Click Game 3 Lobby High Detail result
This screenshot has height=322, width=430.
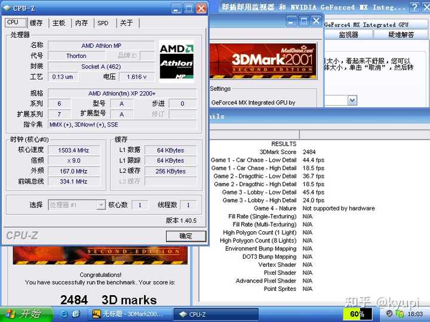pos(273,200)
